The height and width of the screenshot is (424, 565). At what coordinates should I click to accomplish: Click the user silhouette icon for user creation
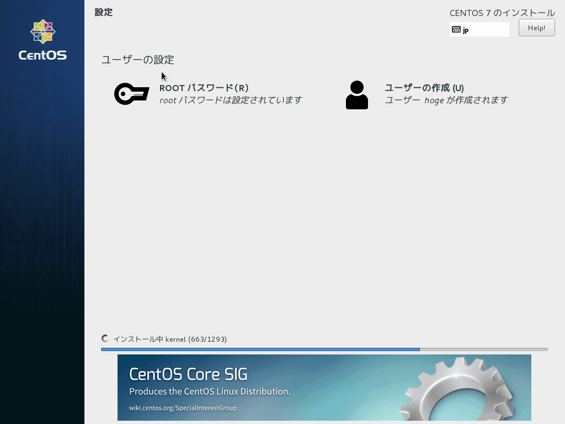[356, 94]
